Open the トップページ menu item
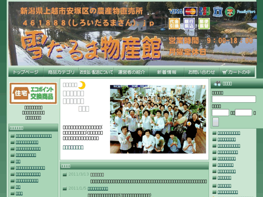 26,72
